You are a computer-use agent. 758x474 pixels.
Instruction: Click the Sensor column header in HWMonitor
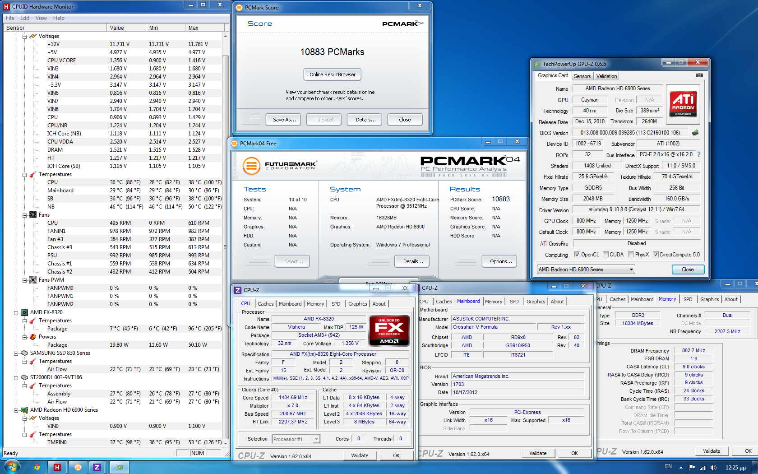click(x=55, y=28)
